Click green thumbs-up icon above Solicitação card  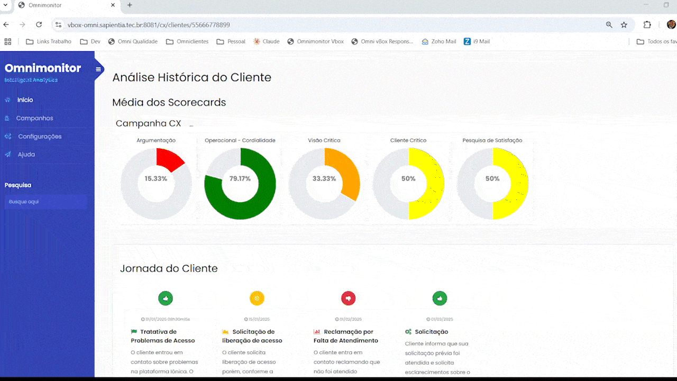[x=440, y=298]
